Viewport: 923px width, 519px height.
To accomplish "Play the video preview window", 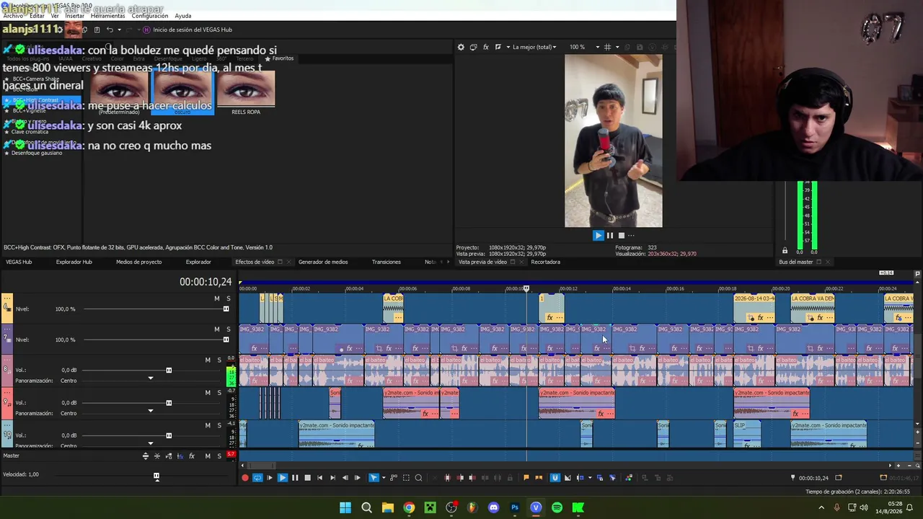I will [x=598, y=235].
